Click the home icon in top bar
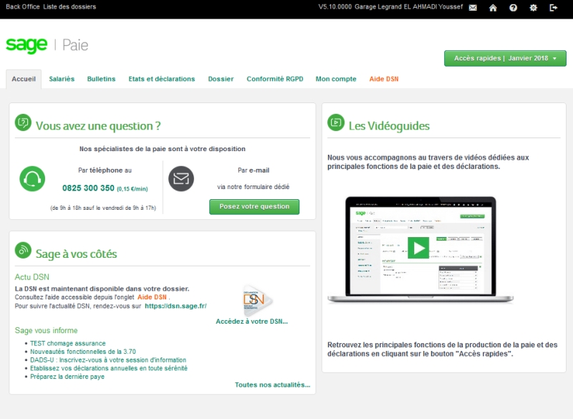Image resolution: width=573 pixels, height=419 pixels. 493,7
